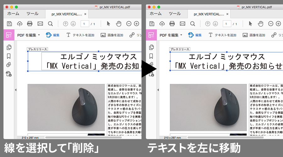Screen dimensions: 283x157
Task: Open attachments paperclip panel in left window
Action: coord(9,65)
